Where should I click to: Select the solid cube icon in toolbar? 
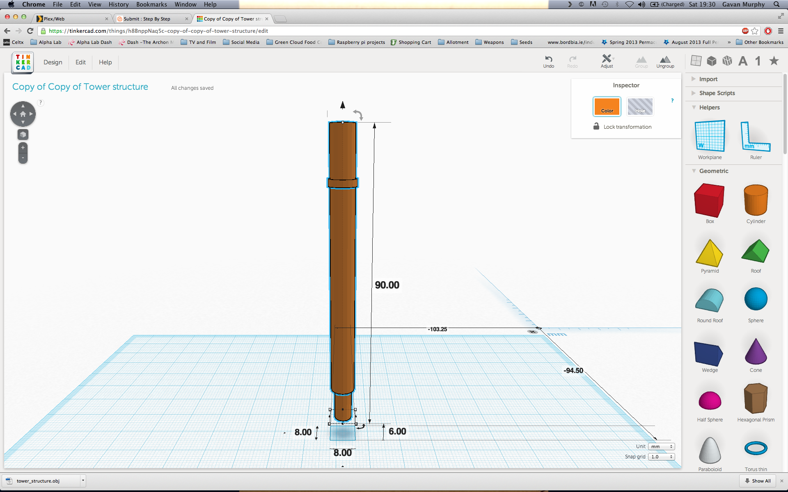(x=712, y=61)
